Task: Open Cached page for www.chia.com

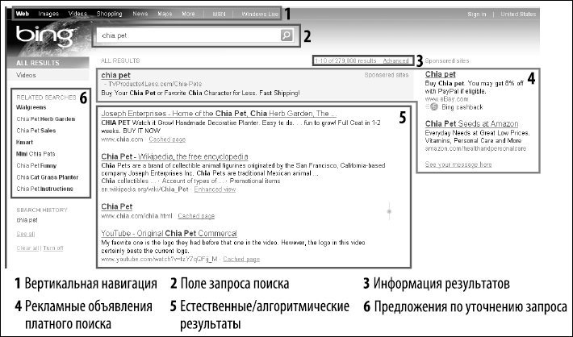Action: coord(167,139)
